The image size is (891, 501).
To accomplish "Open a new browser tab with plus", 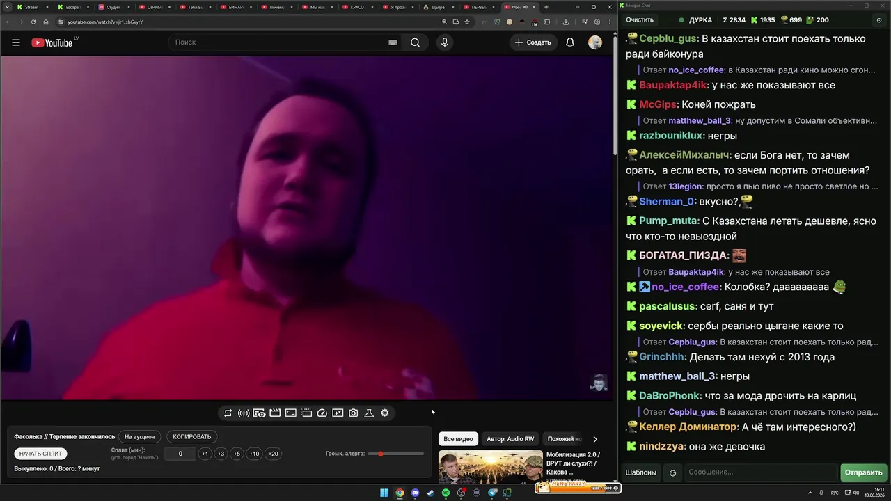I will (x=546, y=7).
